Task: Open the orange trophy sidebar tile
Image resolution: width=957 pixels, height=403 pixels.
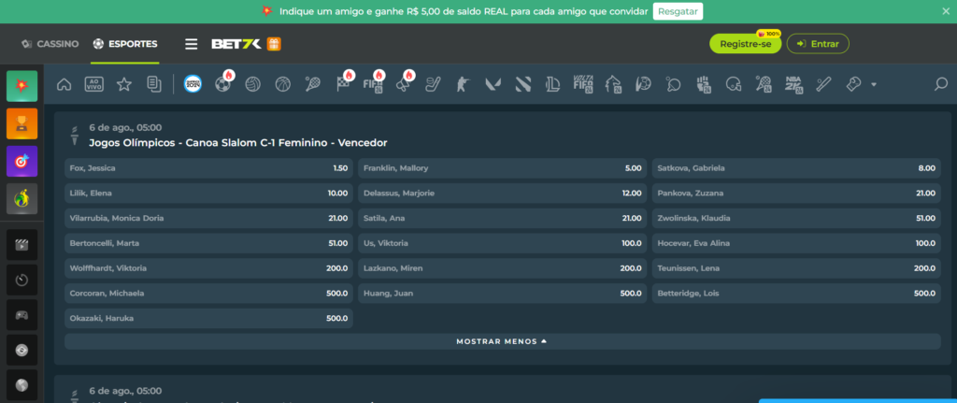Action: 21,123
